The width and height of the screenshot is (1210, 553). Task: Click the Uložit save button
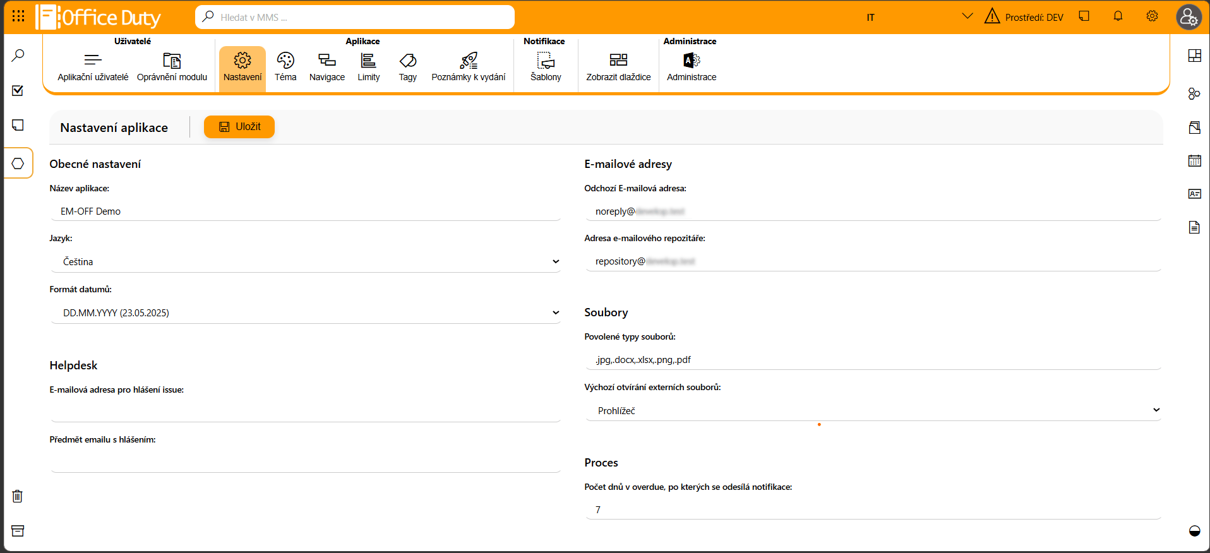(239, 127)
